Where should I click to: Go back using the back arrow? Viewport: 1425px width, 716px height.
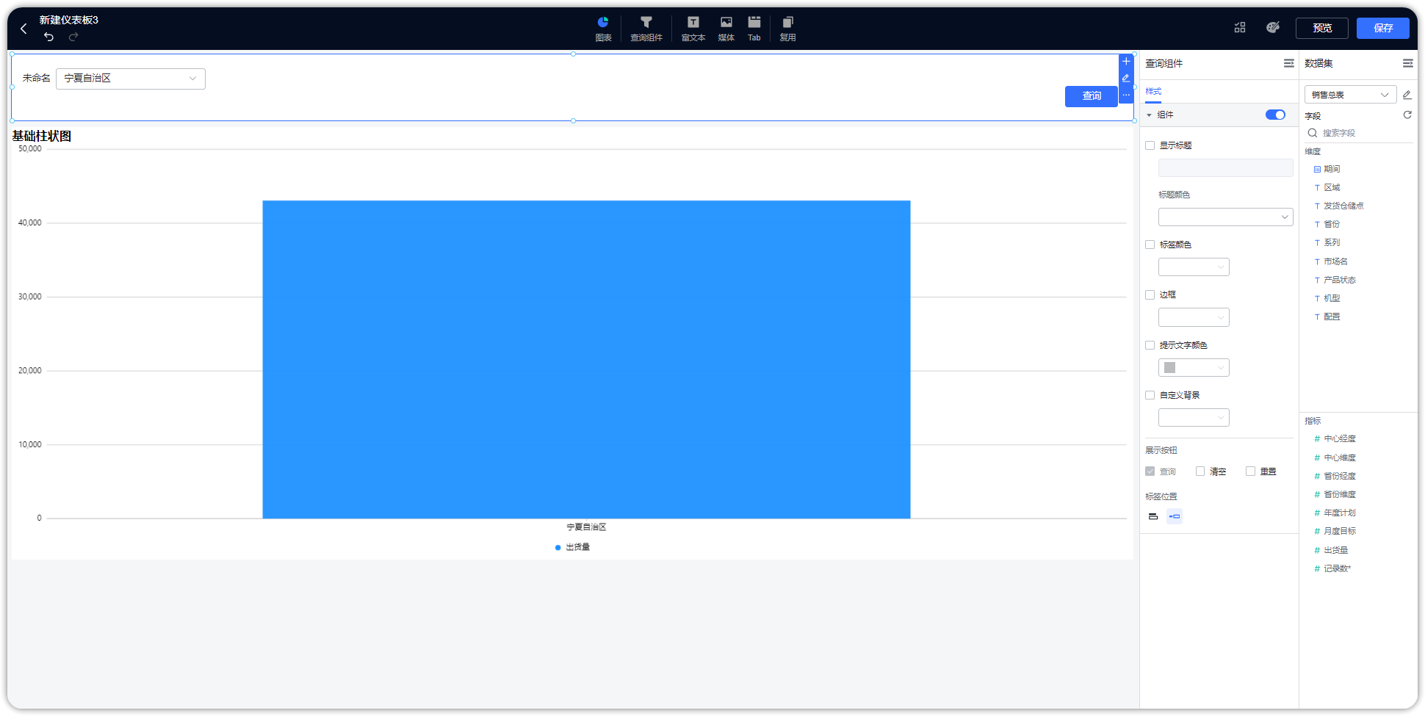pyautogui.click(x=24, y=29)
